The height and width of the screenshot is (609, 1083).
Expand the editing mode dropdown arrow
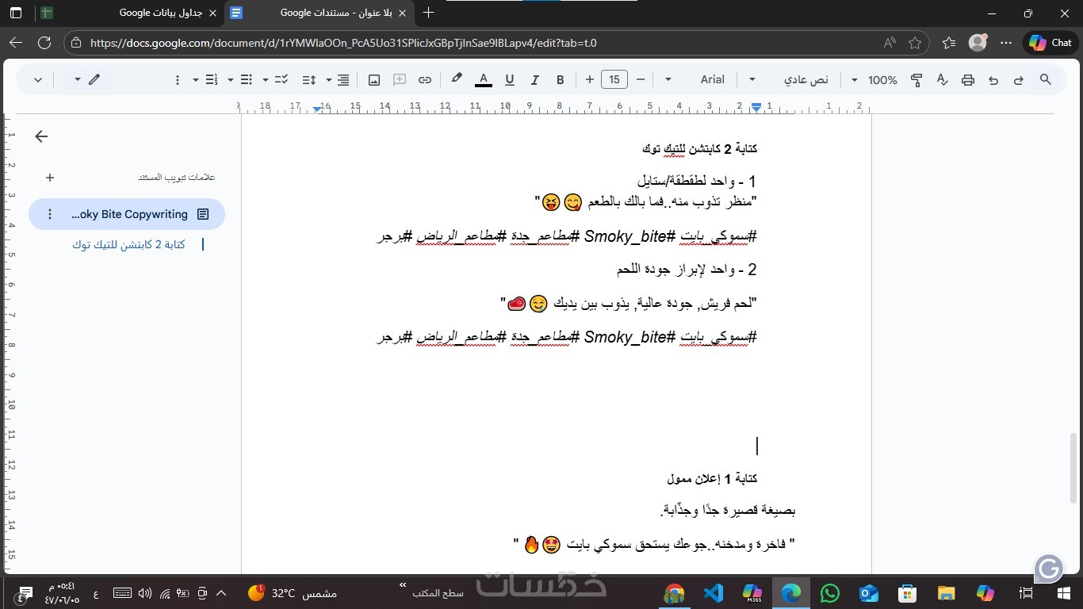(x=77, y=79)
